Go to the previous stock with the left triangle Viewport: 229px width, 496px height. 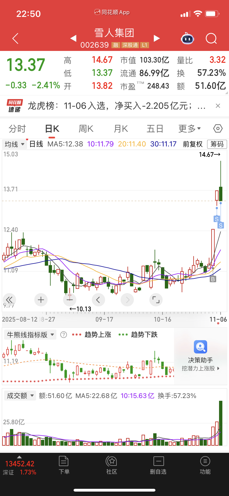(x=73, y=38)
